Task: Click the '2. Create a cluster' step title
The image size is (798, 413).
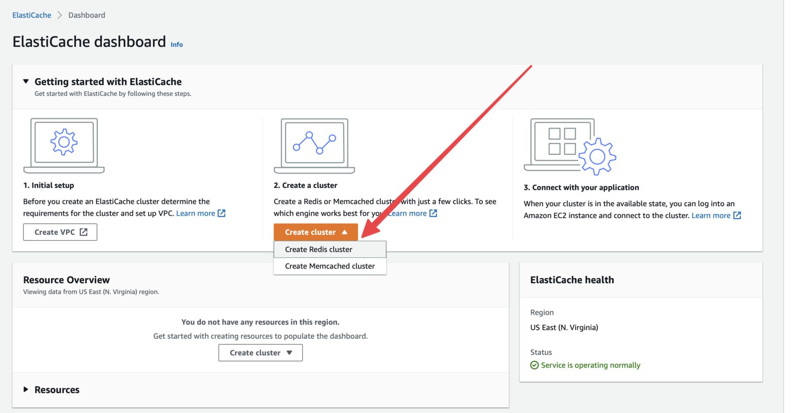Action: coord(305,185)
